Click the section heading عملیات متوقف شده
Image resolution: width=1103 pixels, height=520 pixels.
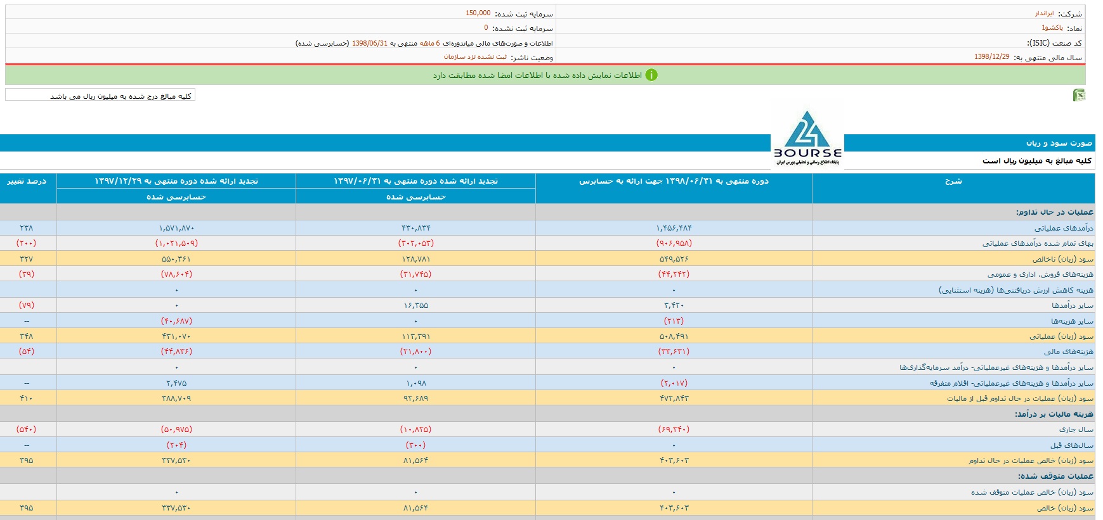click(1055, 476)
